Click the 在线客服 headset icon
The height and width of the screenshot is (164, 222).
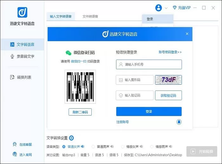[15, 144]
